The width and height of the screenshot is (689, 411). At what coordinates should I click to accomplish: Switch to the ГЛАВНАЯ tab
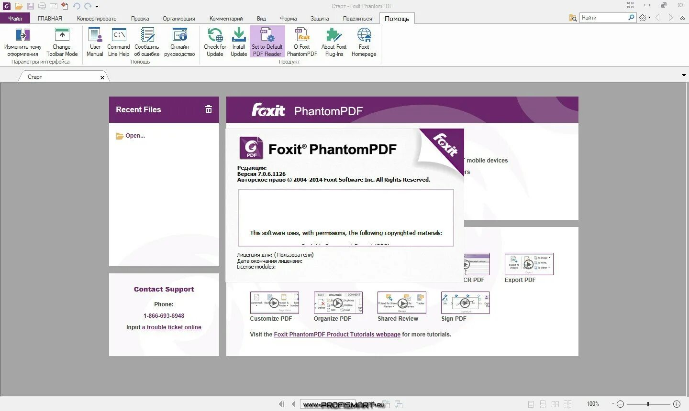tap(50, 19)
